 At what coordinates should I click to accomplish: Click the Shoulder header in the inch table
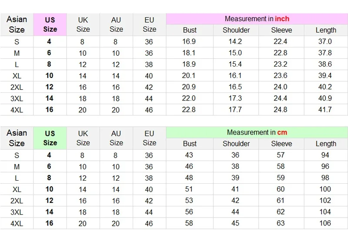pos(236,30)
